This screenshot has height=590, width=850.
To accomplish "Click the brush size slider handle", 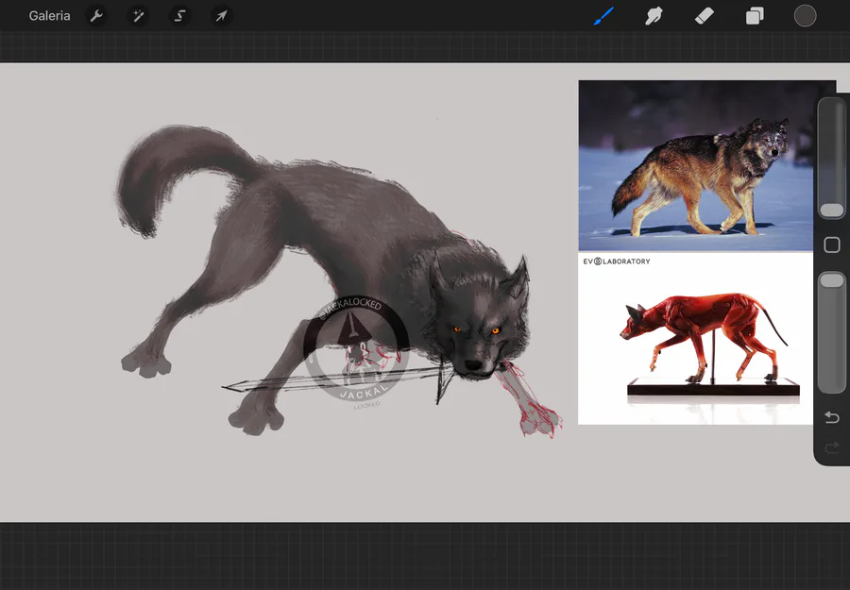I will pos(831,210).
